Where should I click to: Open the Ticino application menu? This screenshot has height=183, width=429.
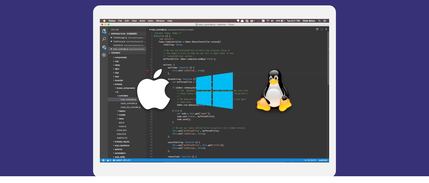click(x=112, y=21)
